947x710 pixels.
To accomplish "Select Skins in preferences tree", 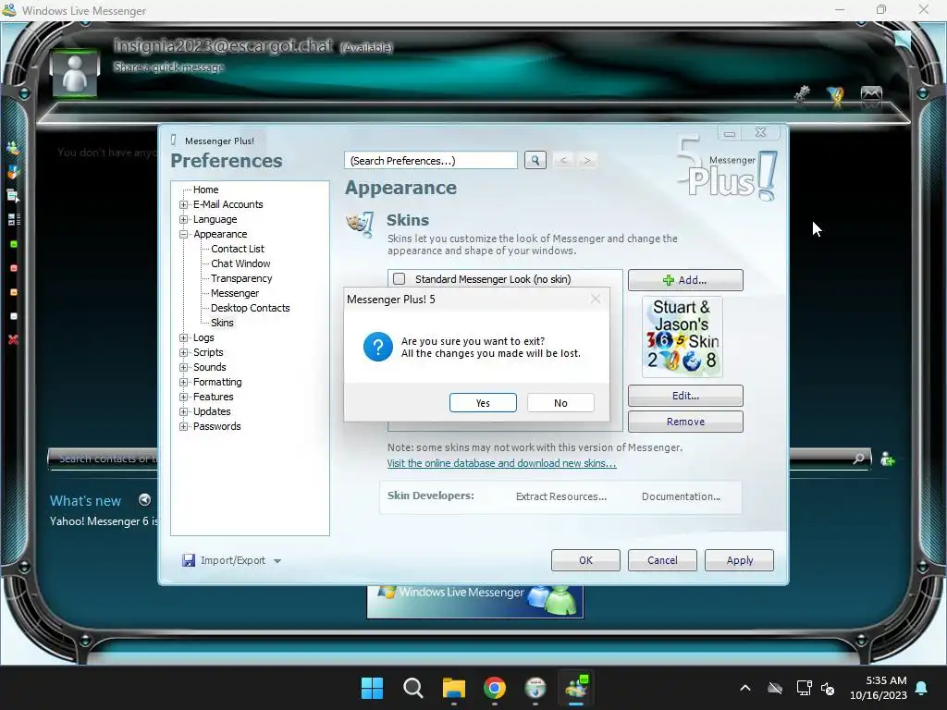I will (222, 323).
